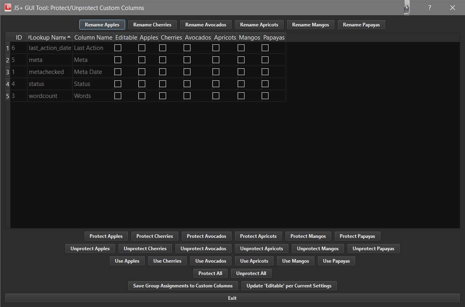465x307 pixels.
Task: Click the Protect All button
Action: 210,273
